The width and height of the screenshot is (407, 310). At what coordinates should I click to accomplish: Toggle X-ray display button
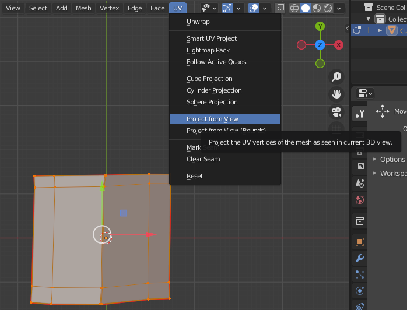point(280,8)
